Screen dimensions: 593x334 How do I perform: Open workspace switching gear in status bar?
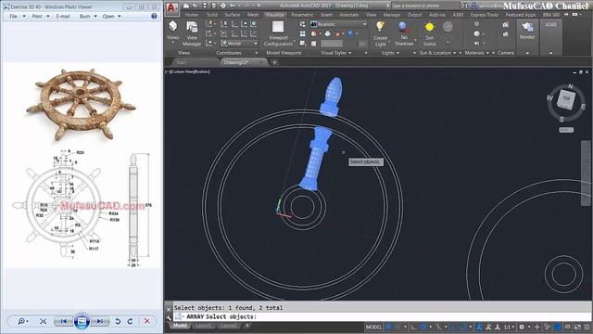point(523,327)
